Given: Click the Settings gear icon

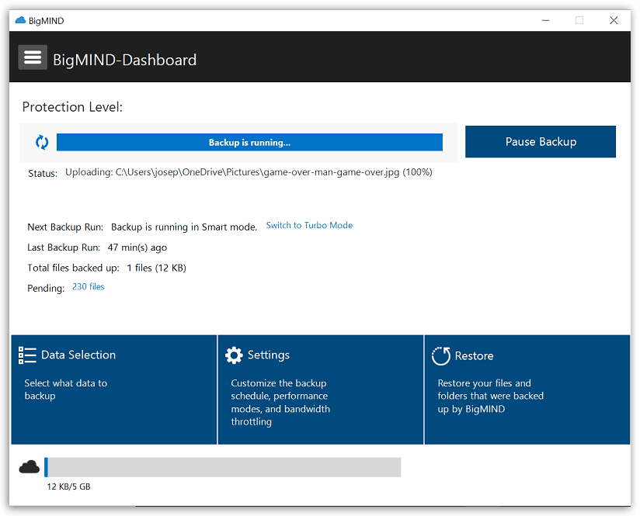Looking at the screenshot, I should pos(234,355).
